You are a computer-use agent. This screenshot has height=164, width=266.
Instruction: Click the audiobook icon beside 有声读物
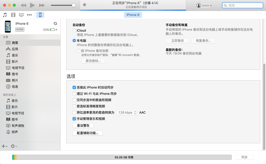pos(8,126)
